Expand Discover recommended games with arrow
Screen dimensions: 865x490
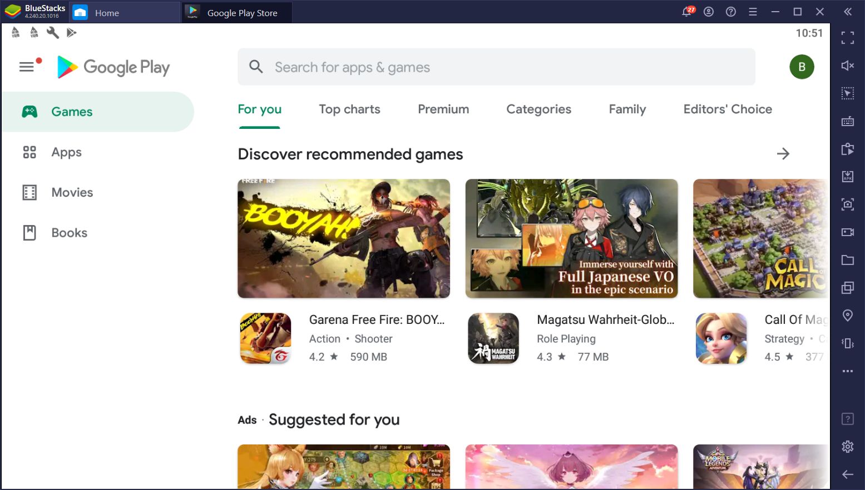(x=783, y=154)
